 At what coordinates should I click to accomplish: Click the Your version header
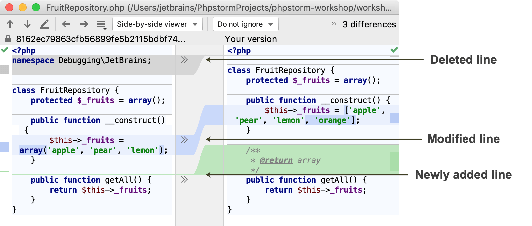(x=251, y=39)
